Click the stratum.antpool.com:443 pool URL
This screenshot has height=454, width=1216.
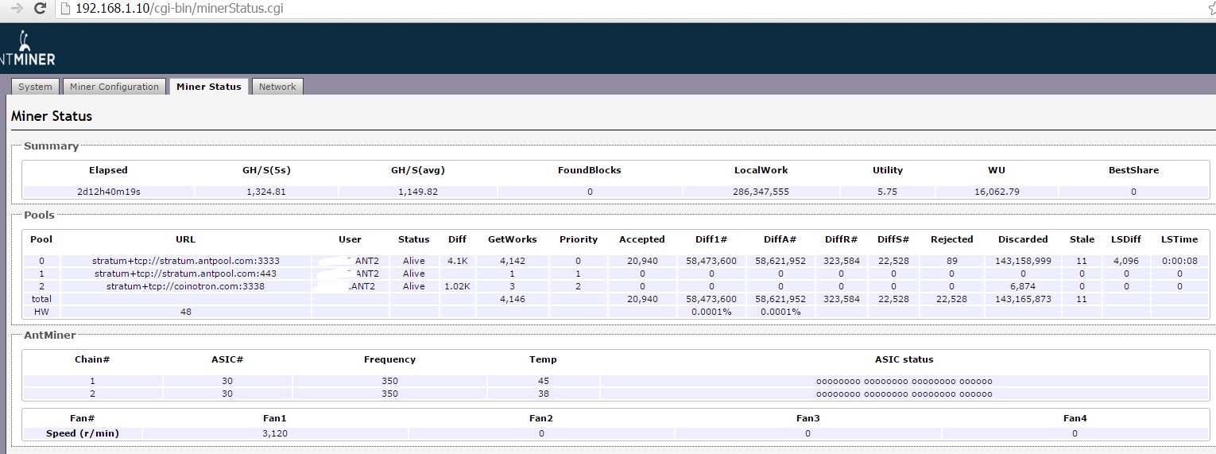(185, 274)
